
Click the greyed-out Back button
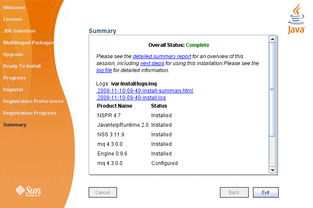(x=234, y=192)
